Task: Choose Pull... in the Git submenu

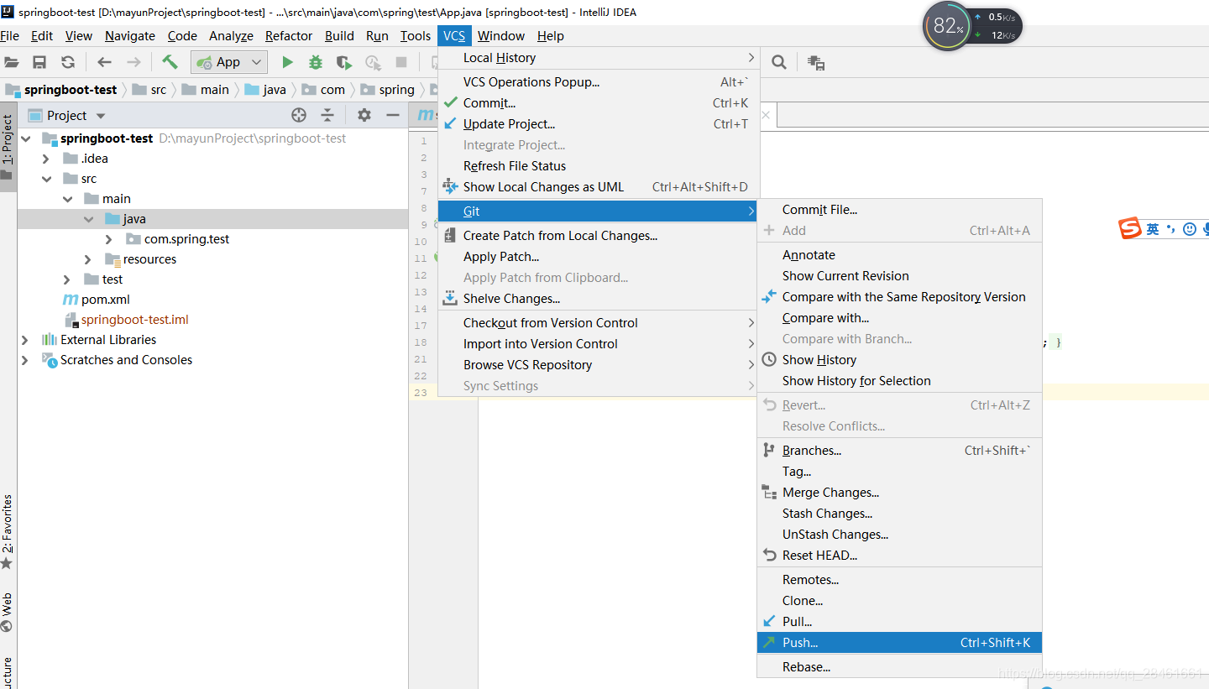Action: tap(899, 622)
